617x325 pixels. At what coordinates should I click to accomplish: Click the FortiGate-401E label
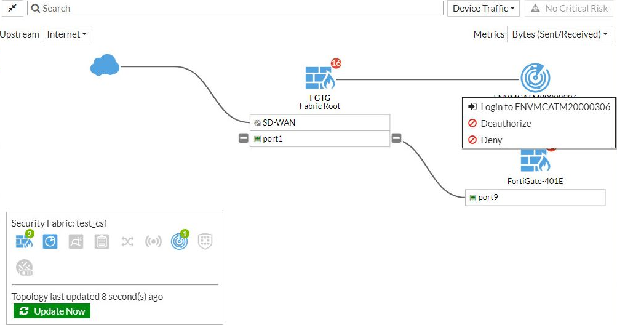point(535,181)
